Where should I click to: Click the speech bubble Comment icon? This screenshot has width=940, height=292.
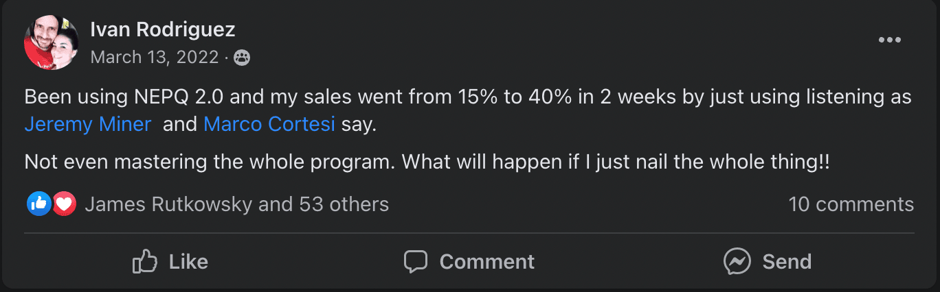tap(416, 261)
